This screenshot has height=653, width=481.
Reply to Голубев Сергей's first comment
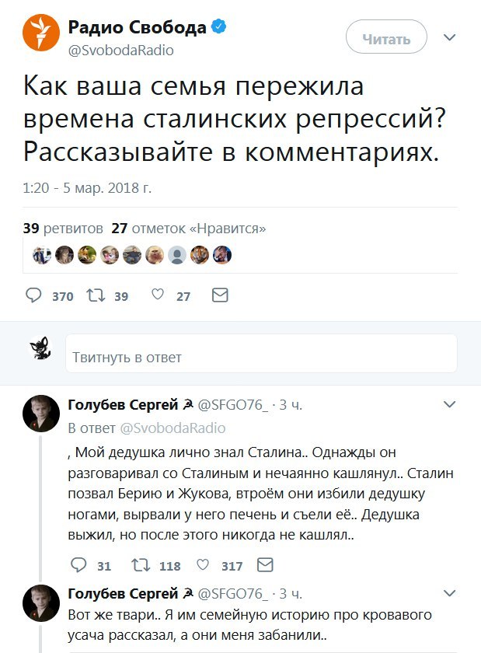(78, 565)
